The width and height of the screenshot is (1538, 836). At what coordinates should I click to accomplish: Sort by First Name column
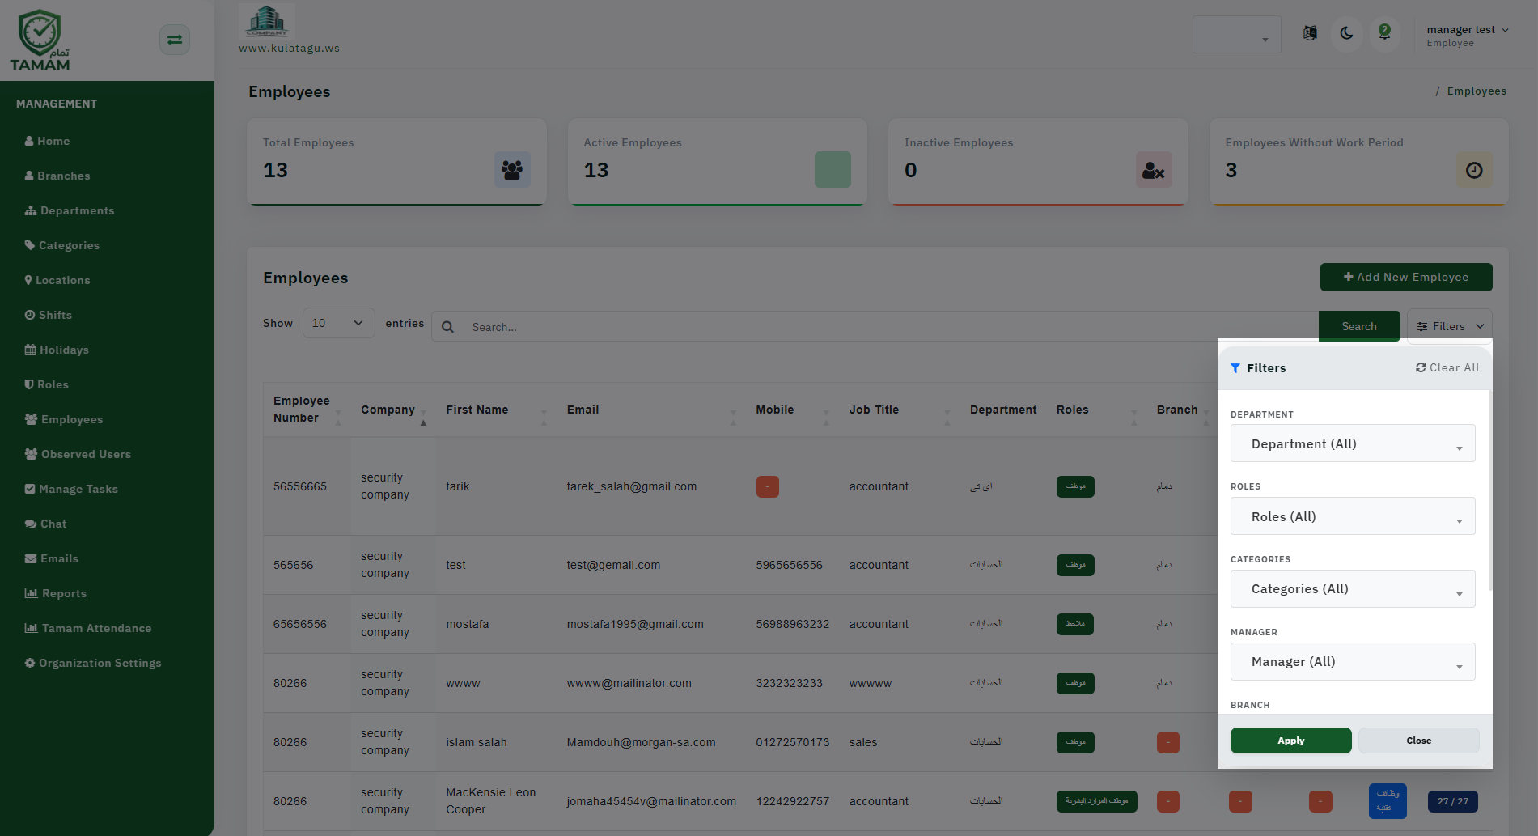(496, 410)
